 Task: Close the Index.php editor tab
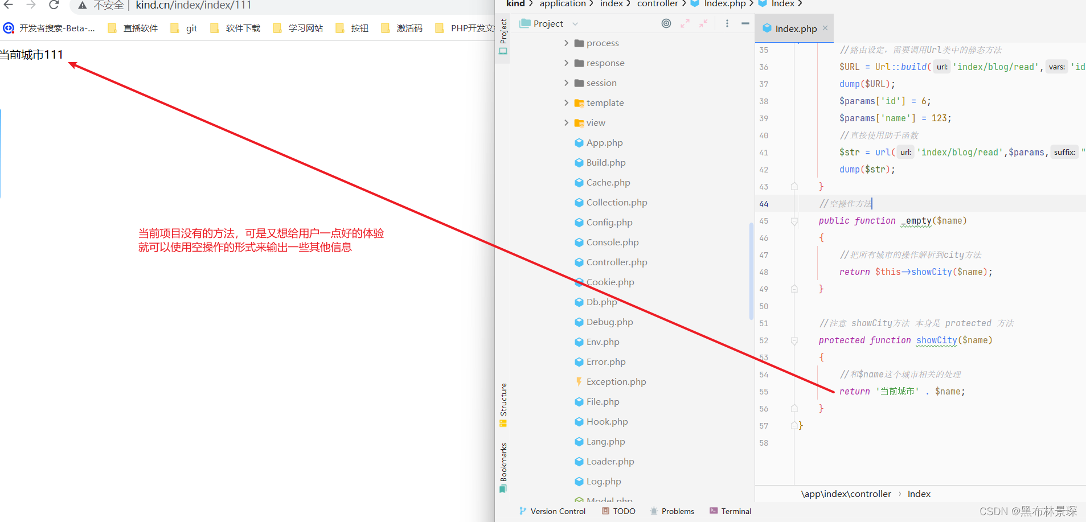click(825, 28)
